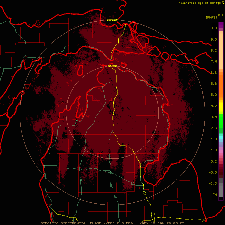Click the 50 NMI range ring label
Screen dimensions: 225x225
112,66
